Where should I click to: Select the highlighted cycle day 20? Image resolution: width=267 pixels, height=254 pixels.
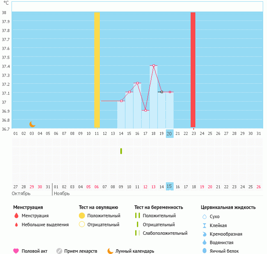[169, 134]
